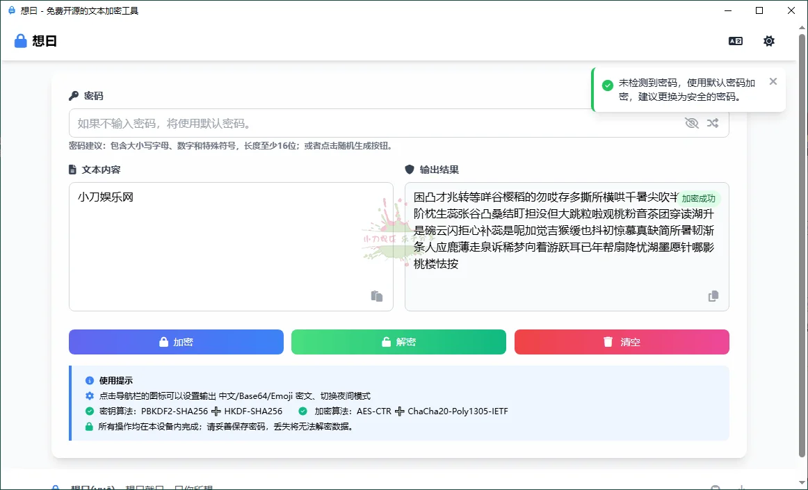This screenshot has width=808, height=490.
Task: Click the 加密成功 status badge
Action: tap(699, 198)
